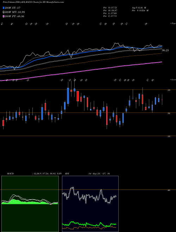This screenshot has height=232, width=176.
Task: Click the 'Pre O: 57.72' open value
Action: pyautogui.click(x=111, y=7)
